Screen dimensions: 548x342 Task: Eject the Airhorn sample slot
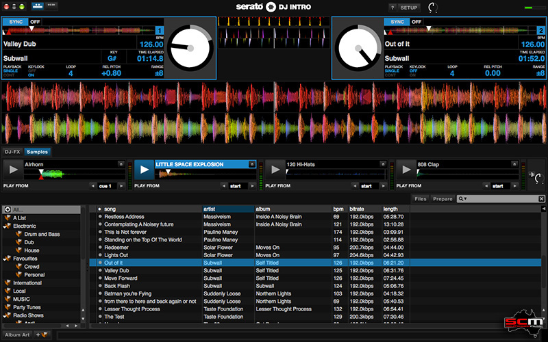coord(121,164)
